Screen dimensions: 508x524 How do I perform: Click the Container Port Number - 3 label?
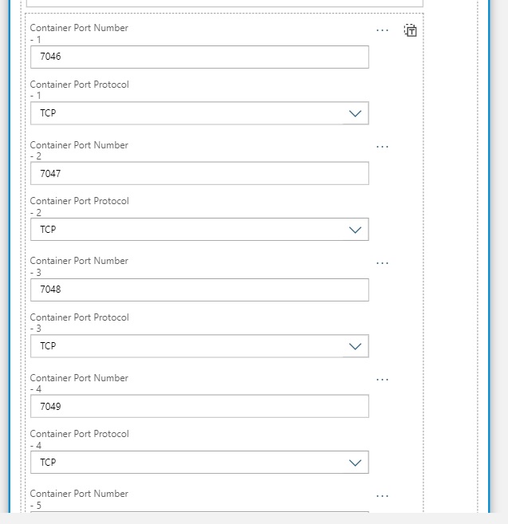click(x=79, y=261)
